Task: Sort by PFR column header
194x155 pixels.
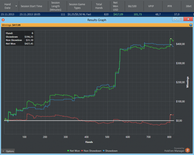Action: pyautogui.click(x=170, y=6)
